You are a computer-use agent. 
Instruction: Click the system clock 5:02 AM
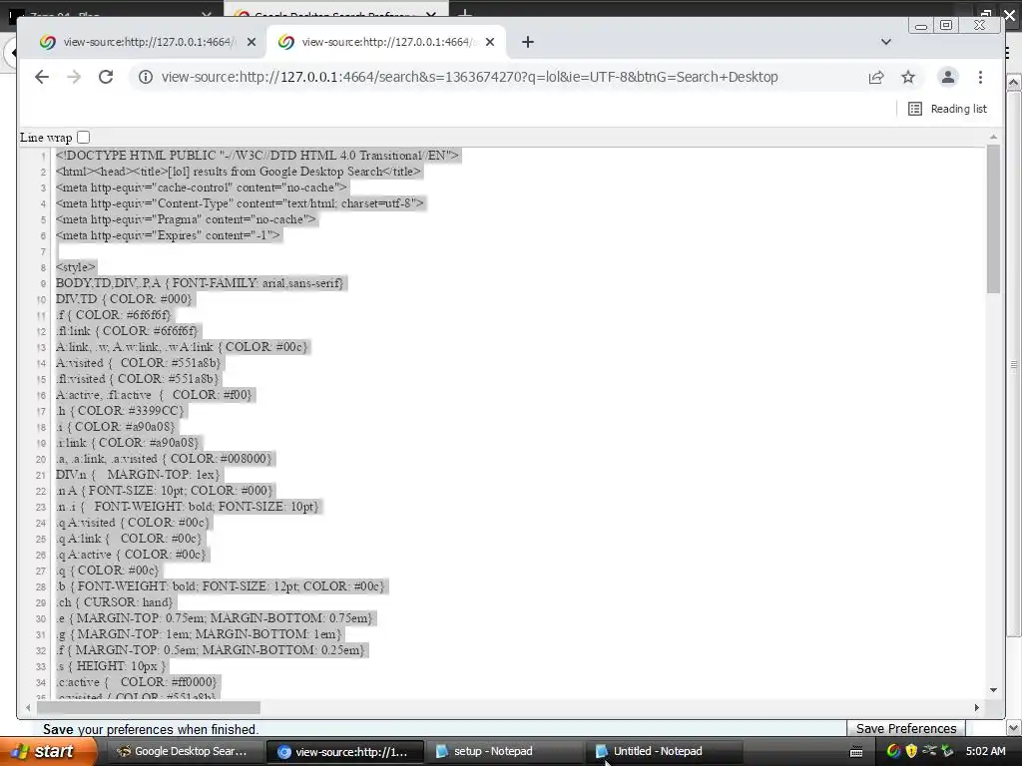[985, 751]
